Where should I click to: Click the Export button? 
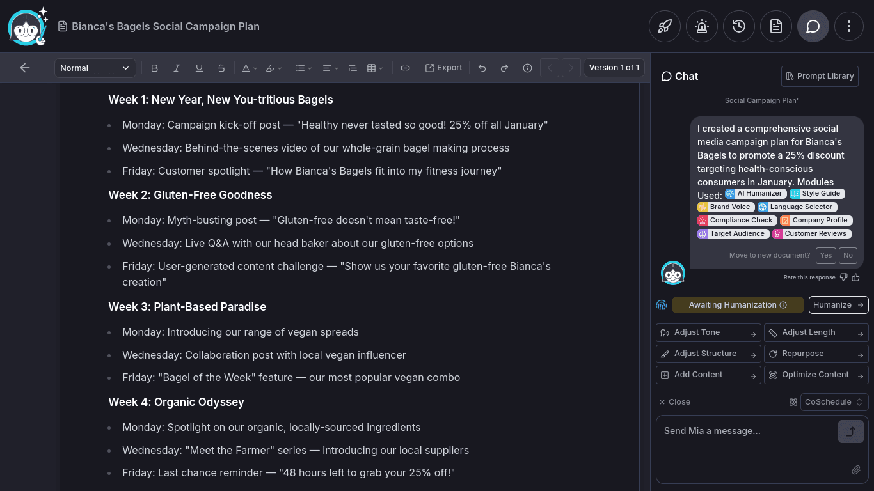[x=443, y=68]
